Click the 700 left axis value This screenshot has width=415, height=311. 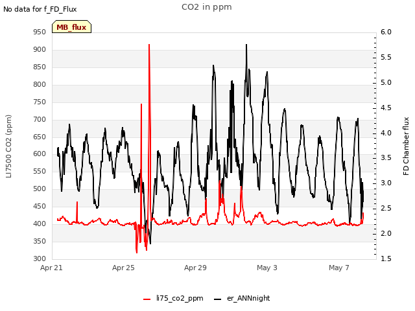tap(40, 119)
